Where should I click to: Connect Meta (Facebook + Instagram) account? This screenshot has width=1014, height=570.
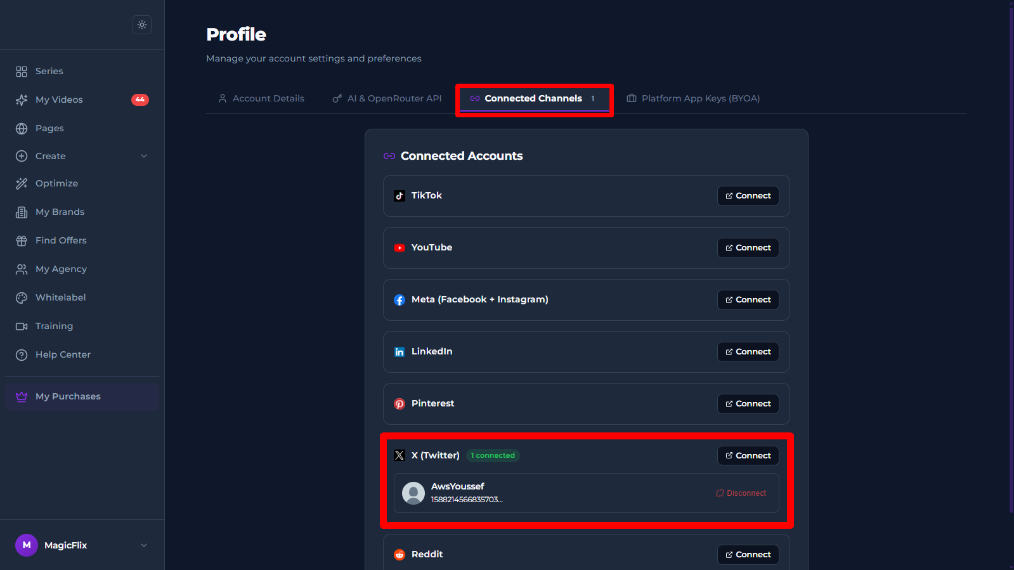[x=748, y=300]
